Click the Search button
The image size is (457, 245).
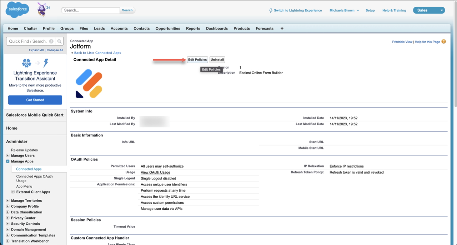pos(127,10)
